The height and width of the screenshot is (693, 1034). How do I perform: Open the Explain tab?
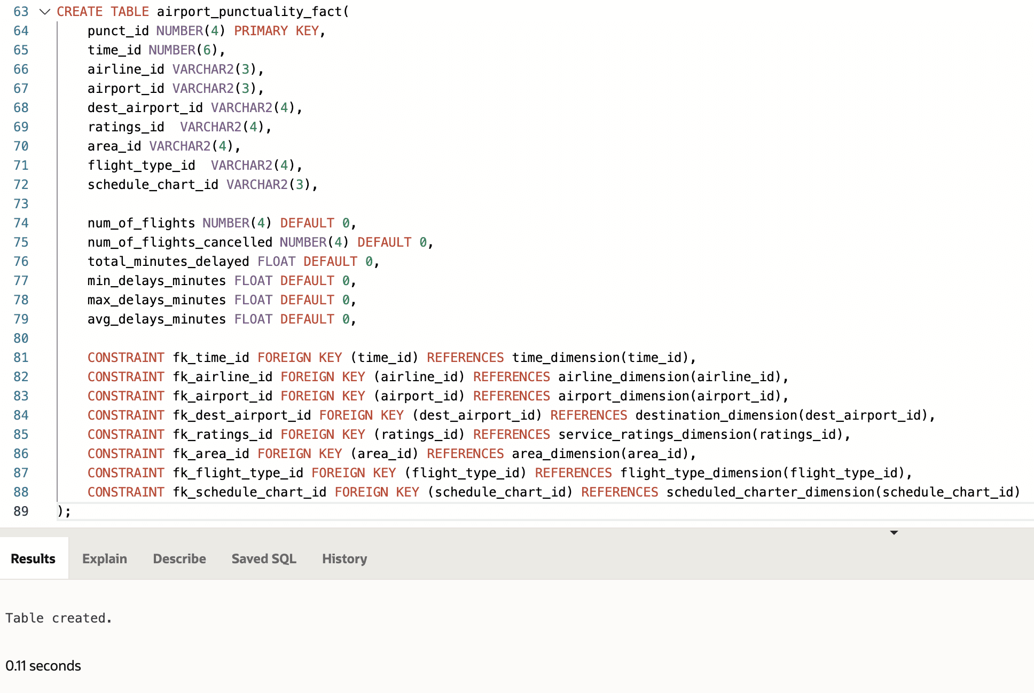(105, 558)
